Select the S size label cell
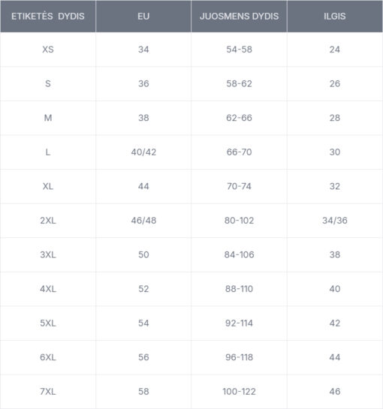Viewport: 383px width, 409px height. coord(48,83)
